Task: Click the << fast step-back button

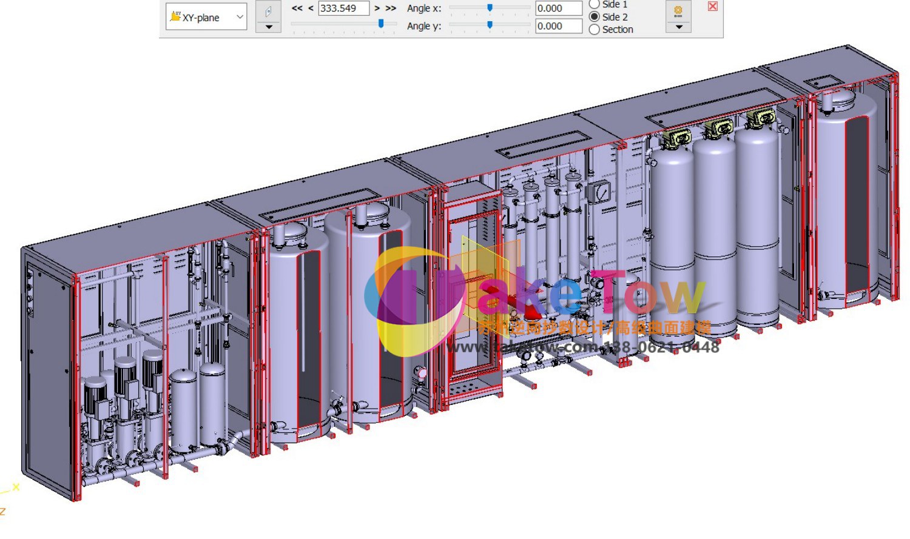Action: pos(297,8)
